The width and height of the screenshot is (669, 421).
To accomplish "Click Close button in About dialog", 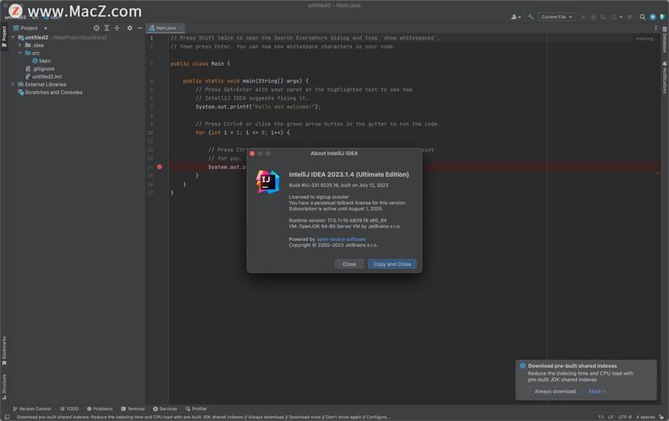I will (x=349, y=264).
